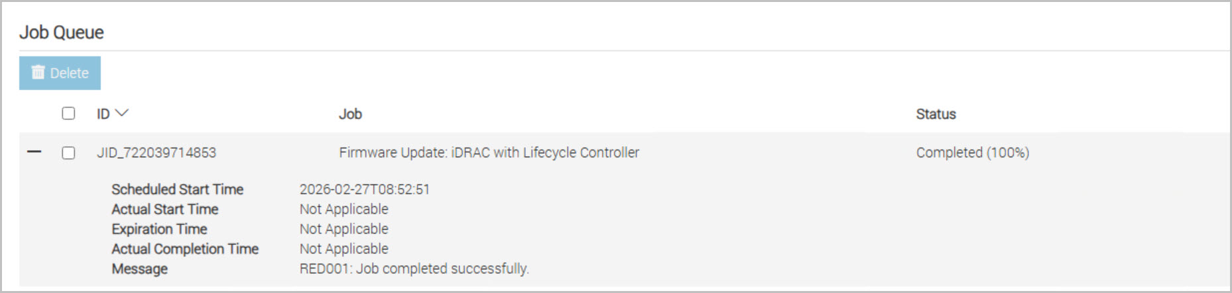This screenshot has width=1232, height=293.
Task: Click the Firmware Update job name
Action: point(489,153)
